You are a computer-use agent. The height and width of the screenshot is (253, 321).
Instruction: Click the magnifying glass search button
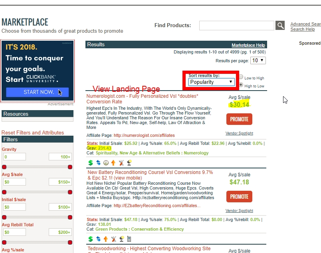(280, 26)
